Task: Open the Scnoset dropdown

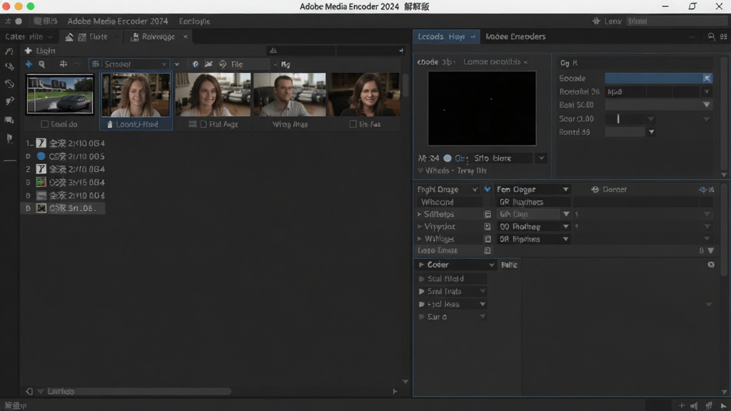Action: coord(129,64)
